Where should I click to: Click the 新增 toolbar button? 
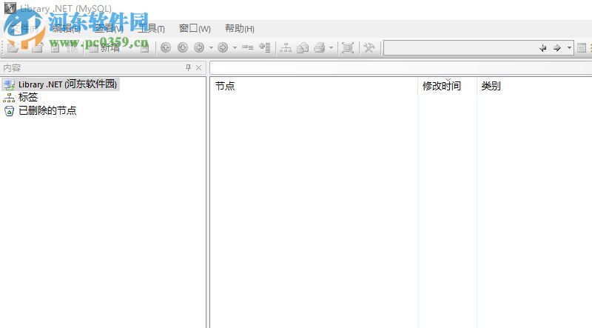[105, 48]
